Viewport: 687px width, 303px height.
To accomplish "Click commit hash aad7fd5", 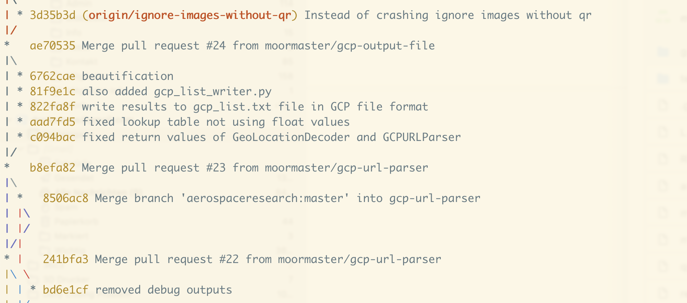I will coord(52,122).
